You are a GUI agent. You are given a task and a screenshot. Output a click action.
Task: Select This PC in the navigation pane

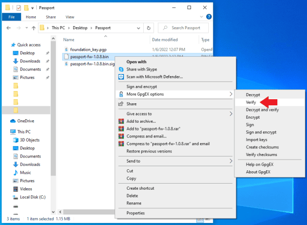[24, 131]
